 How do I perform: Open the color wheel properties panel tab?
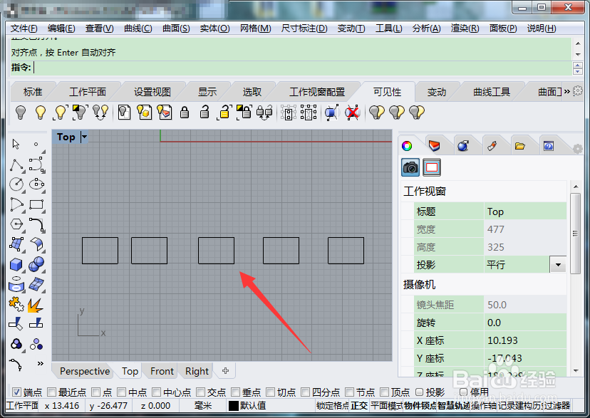pos(407,146)
